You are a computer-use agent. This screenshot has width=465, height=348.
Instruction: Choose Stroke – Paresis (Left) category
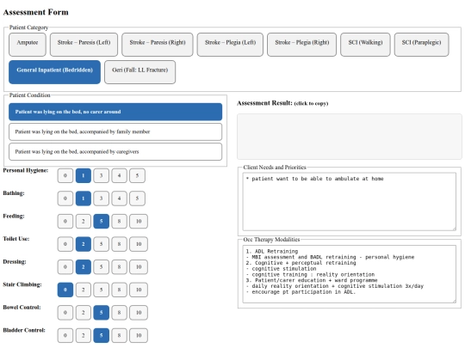pos(84,45)
